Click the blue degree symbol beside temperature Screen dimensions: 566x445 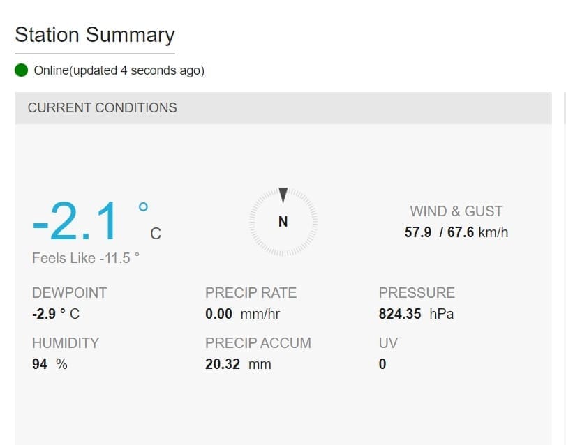point(143,207)
